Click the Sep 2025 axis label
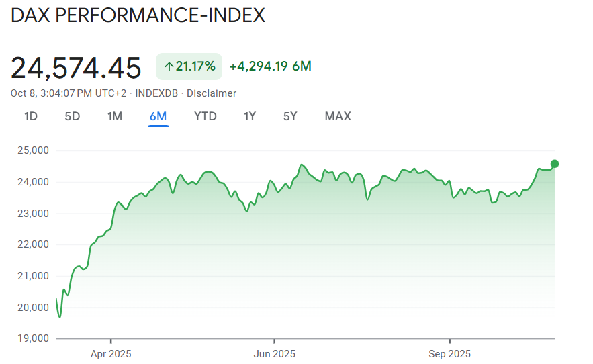Screen dimensions: 593x364 point(449,353)
